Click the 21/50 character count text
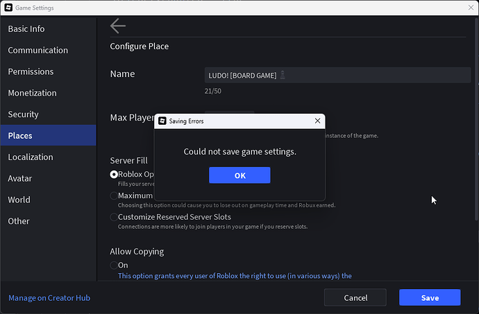Viewport: 479px width, 314px height. tap(213, 91)
